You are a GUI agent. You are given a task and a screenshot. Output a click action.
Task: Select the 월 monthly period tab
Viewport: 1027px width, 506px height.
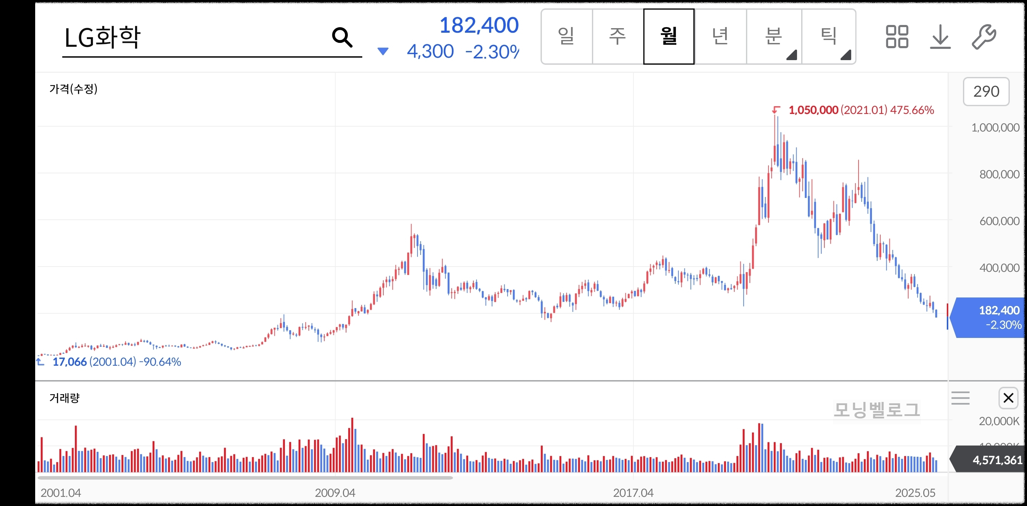coord(669,37)
